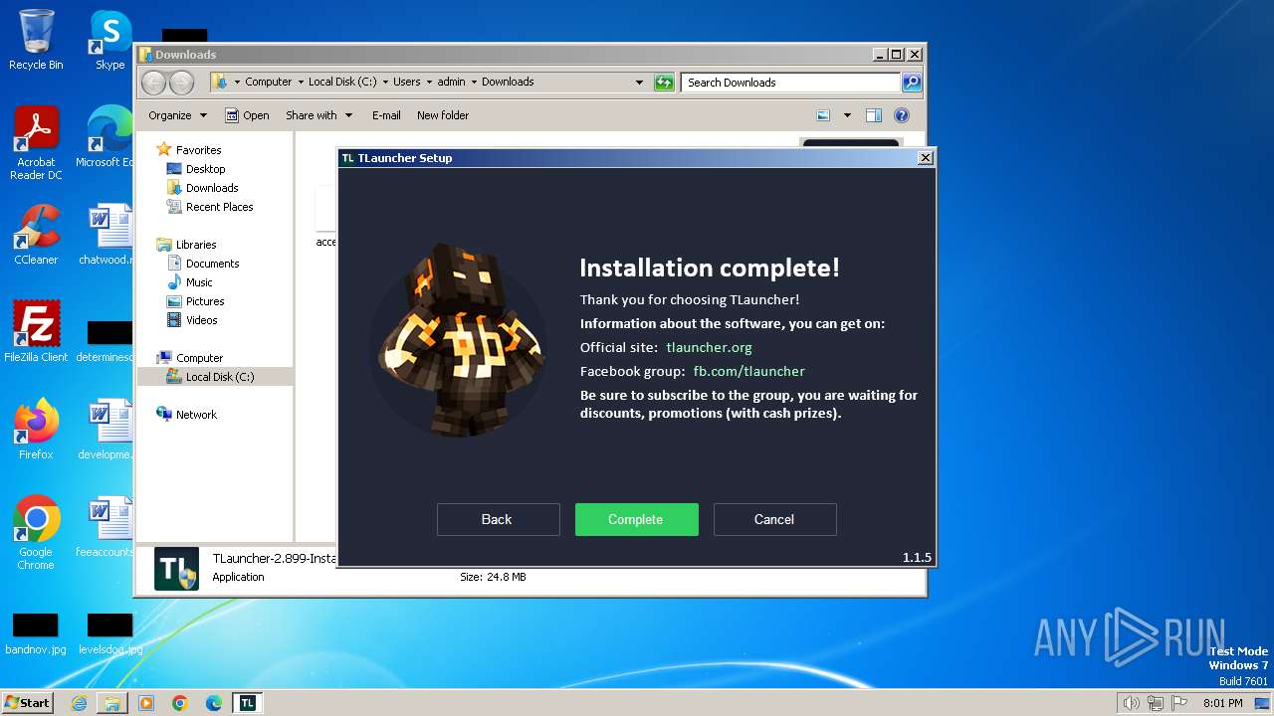Click the Cancel button in TLauncher Setup
Screen dimensions: 1274x716
pos(774,519)
